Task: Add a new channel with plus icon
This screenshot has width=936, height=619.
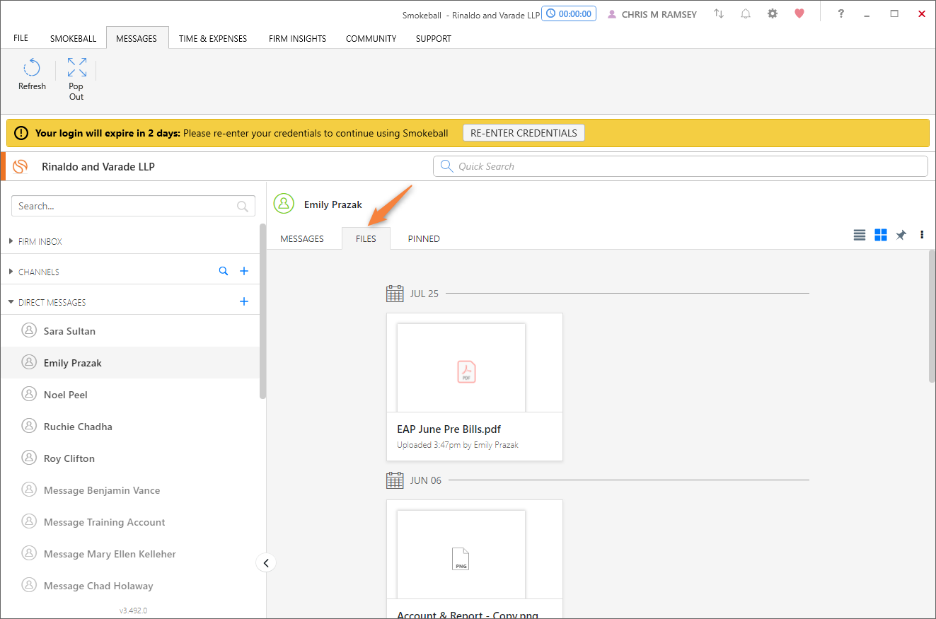Action: [244, 271]
